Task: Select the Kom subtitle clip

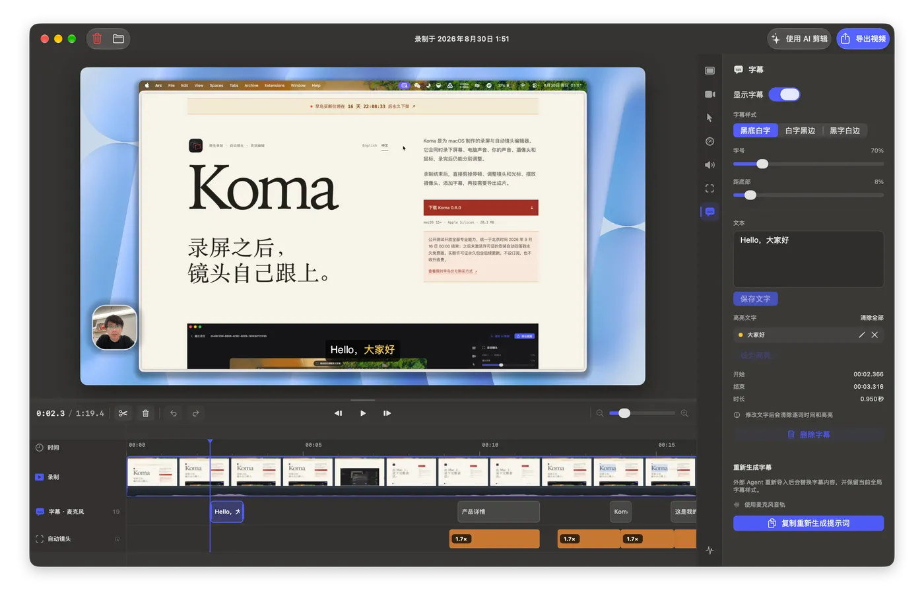Action: click(x=620, y=512)
